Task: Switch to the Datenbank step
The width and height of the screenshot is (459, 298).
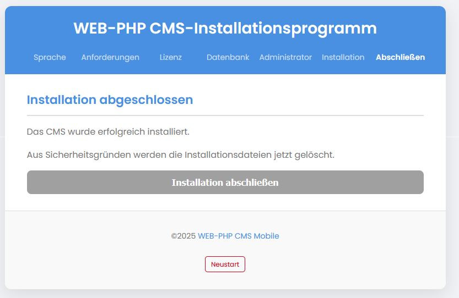Action: (228, 57)
